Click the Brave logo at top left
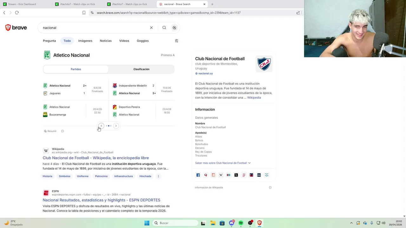Screen dimensions: 406x228 16,28
